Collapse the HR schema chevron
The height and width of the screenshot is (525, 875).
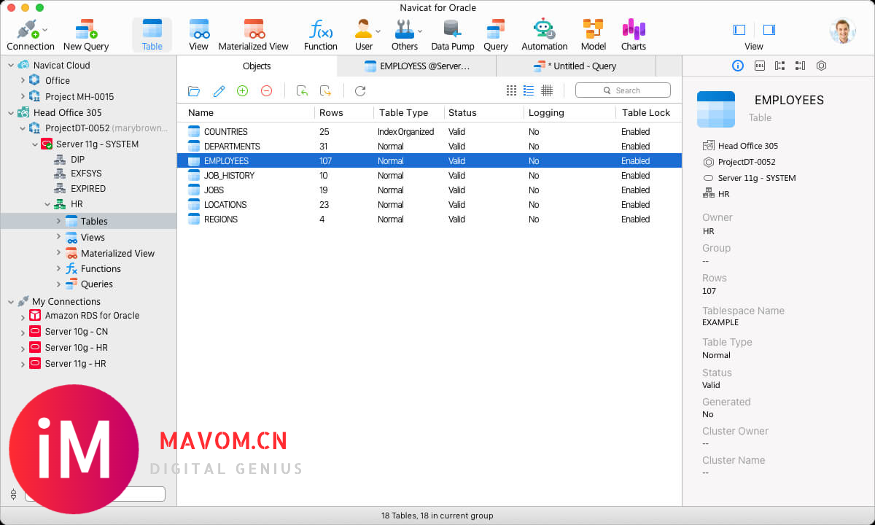coord(47,205)
